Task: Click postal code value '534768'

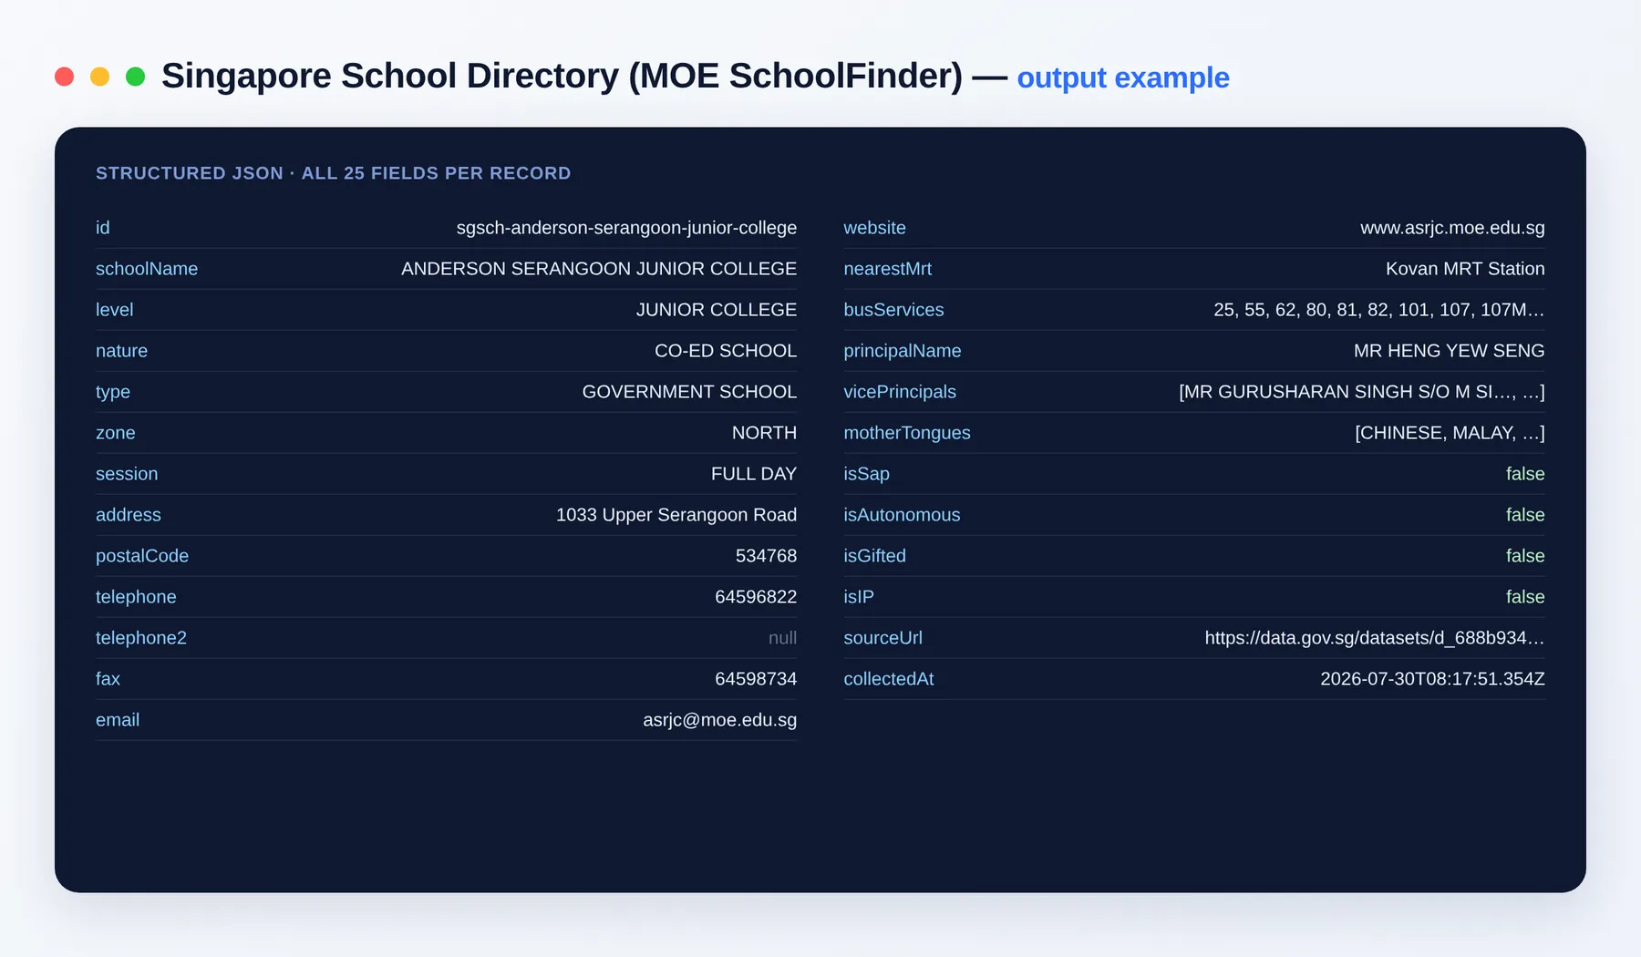Action: coord(766,556)
